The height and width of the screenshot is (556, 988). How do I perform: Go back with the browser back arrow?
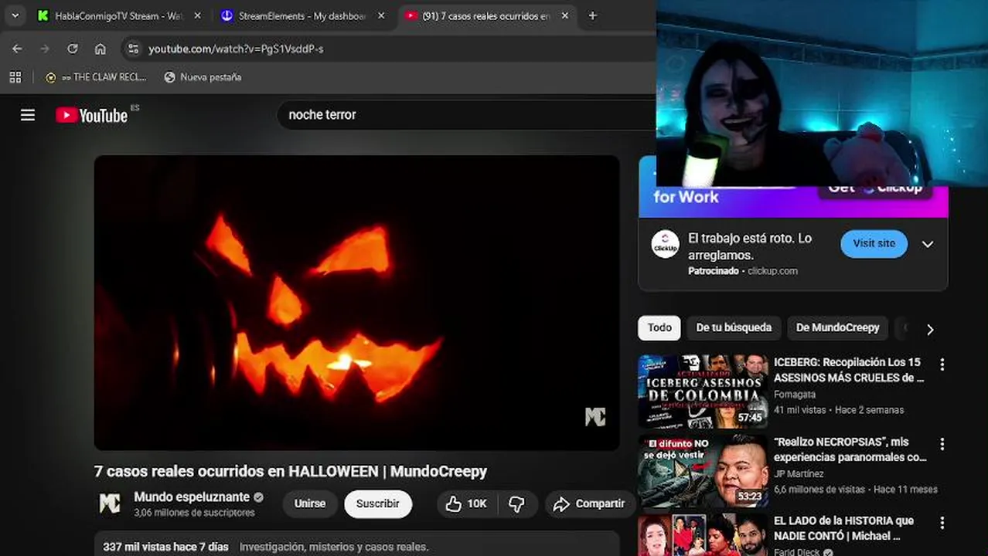click(x=17, y=49)
